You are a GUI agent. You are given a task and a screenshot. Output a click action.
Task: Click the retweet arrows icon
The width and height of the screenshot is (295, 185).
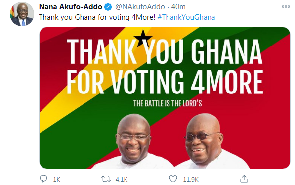(x=106, y=179)
